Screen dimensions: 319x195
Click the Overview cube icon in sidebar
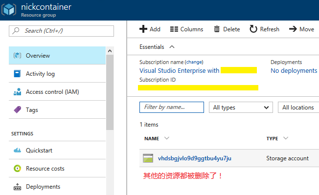[x=17, y=55]
